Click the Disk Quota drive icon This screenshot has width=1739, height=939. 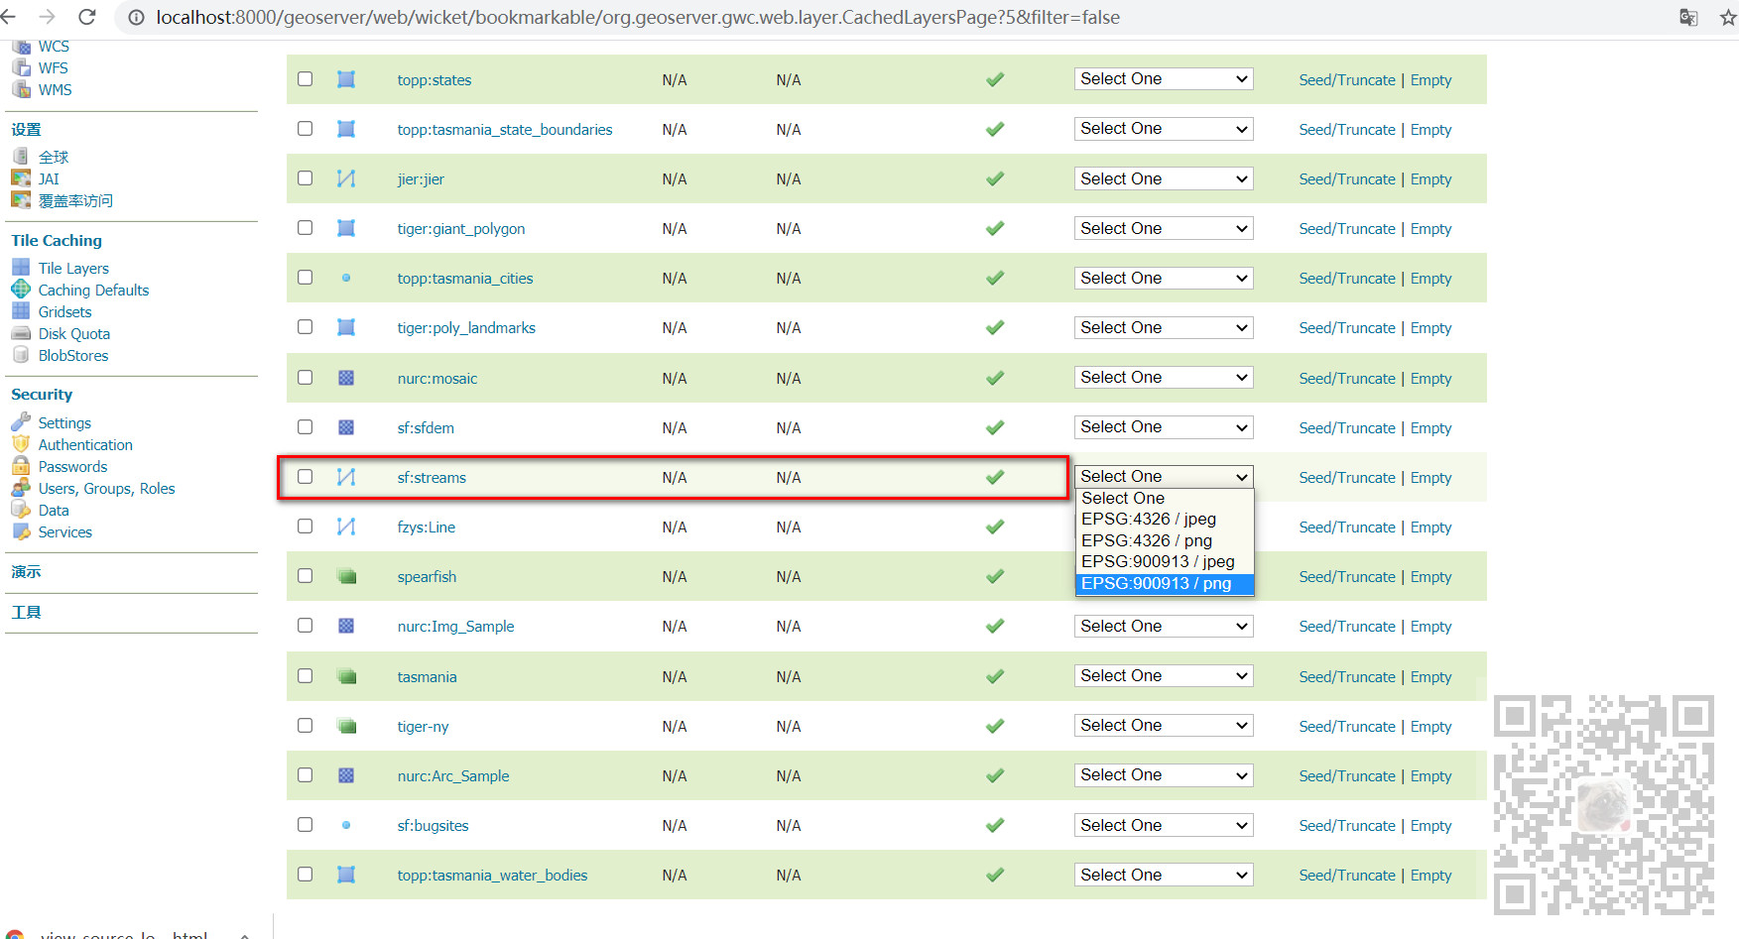coord(21,333)
